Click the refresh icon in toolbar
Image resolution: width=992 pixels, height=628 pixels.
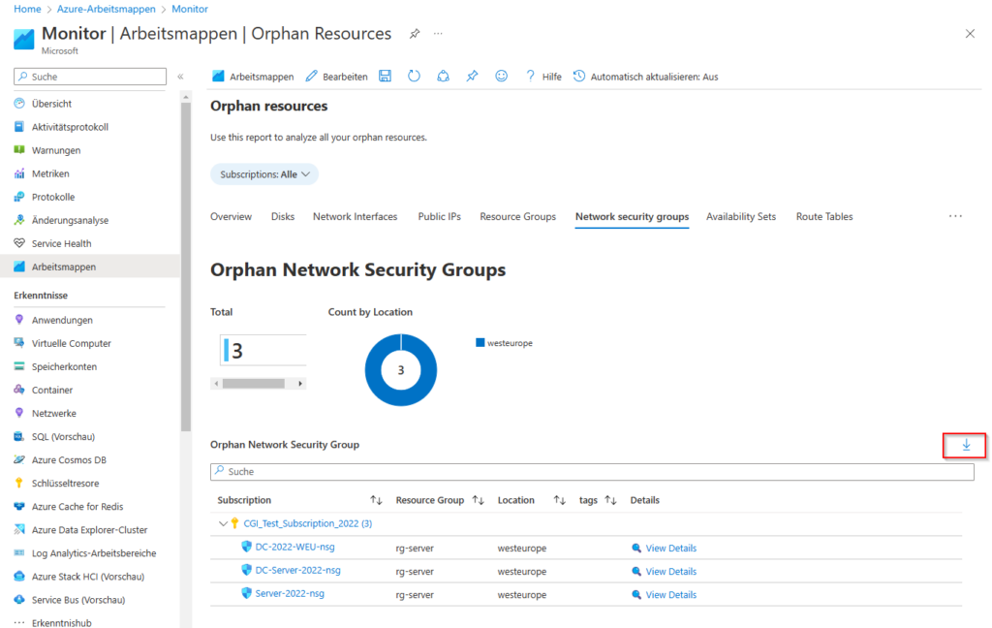point(414,76)
